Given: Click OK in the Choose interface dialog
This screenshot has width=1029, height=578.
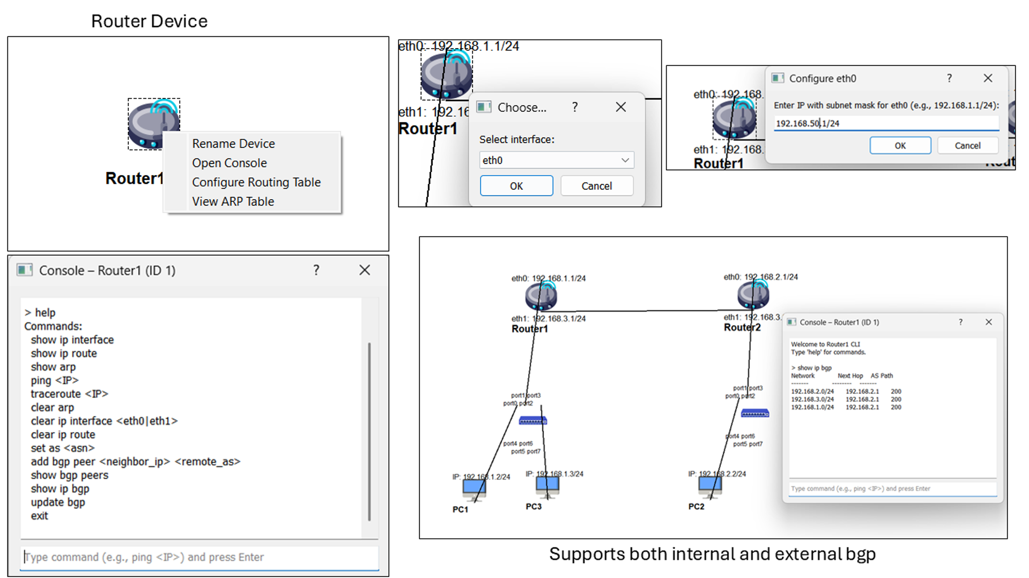Looking at the screenshot, I should point(516,186).
